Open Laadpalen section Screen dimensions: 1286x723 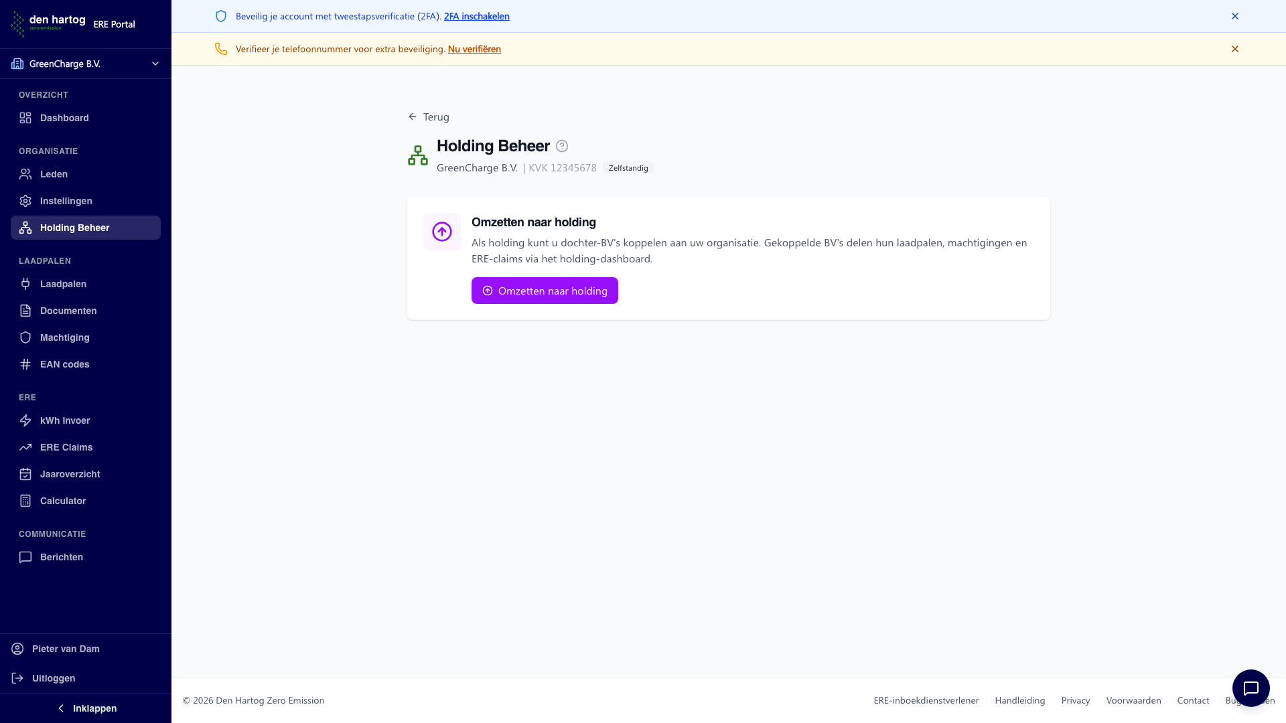(86, 284)
